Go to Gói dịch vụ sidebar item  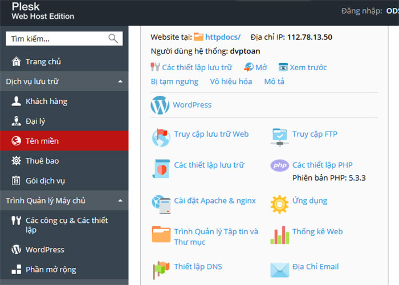(45, 181)
